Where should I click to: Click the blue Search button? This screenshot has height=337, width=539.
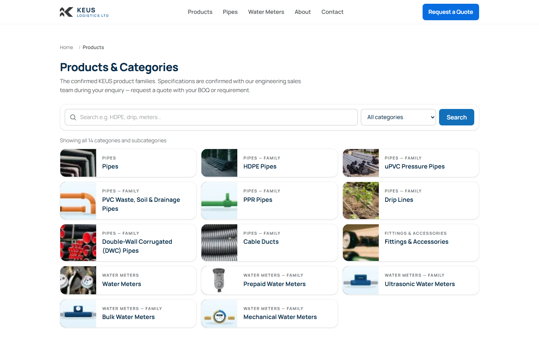[x=457, y=117]
